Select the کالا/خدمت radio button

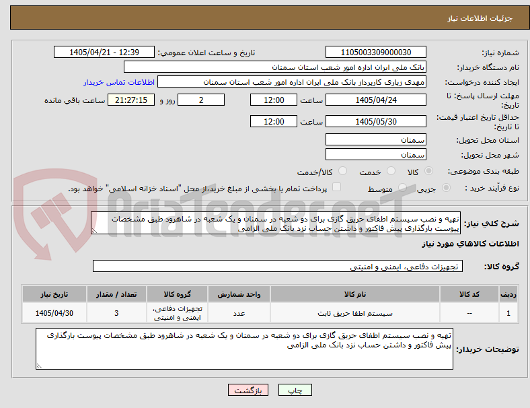coord(343,171)
